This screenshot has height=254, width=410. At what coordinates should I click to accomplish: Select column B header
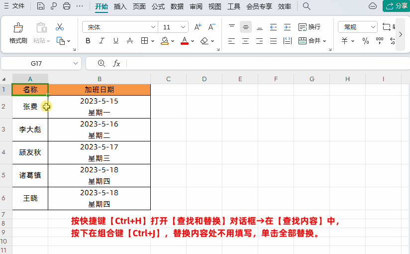(x=100, y=79)
